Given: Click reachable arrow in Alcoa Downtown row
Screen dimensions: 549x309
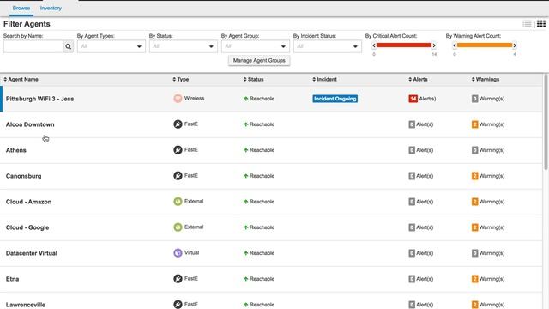Looking at the screenshot, I should [x=246, y=124].
